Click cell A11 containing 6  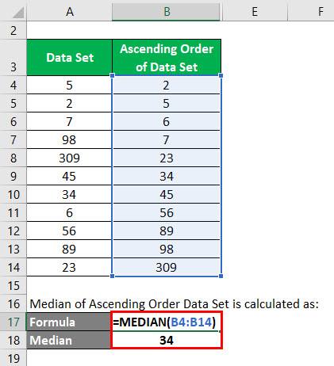[x=69, y=212]
